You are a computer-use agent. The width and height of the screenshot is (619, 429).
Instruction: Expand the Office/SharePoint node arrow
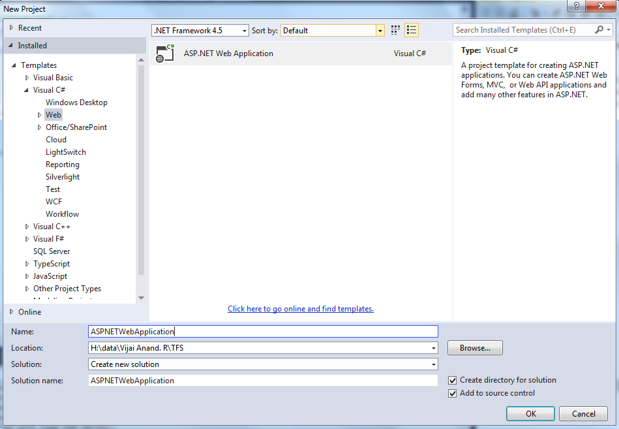(39, 127)
